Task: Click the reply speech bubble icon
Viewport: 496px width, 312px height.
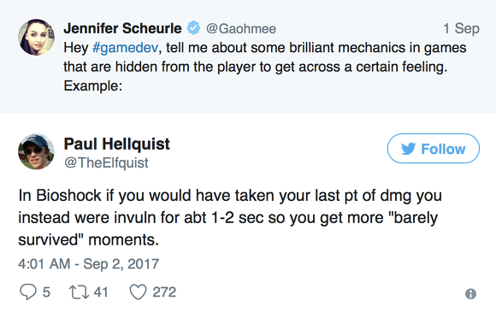Action: pos(28,291)
